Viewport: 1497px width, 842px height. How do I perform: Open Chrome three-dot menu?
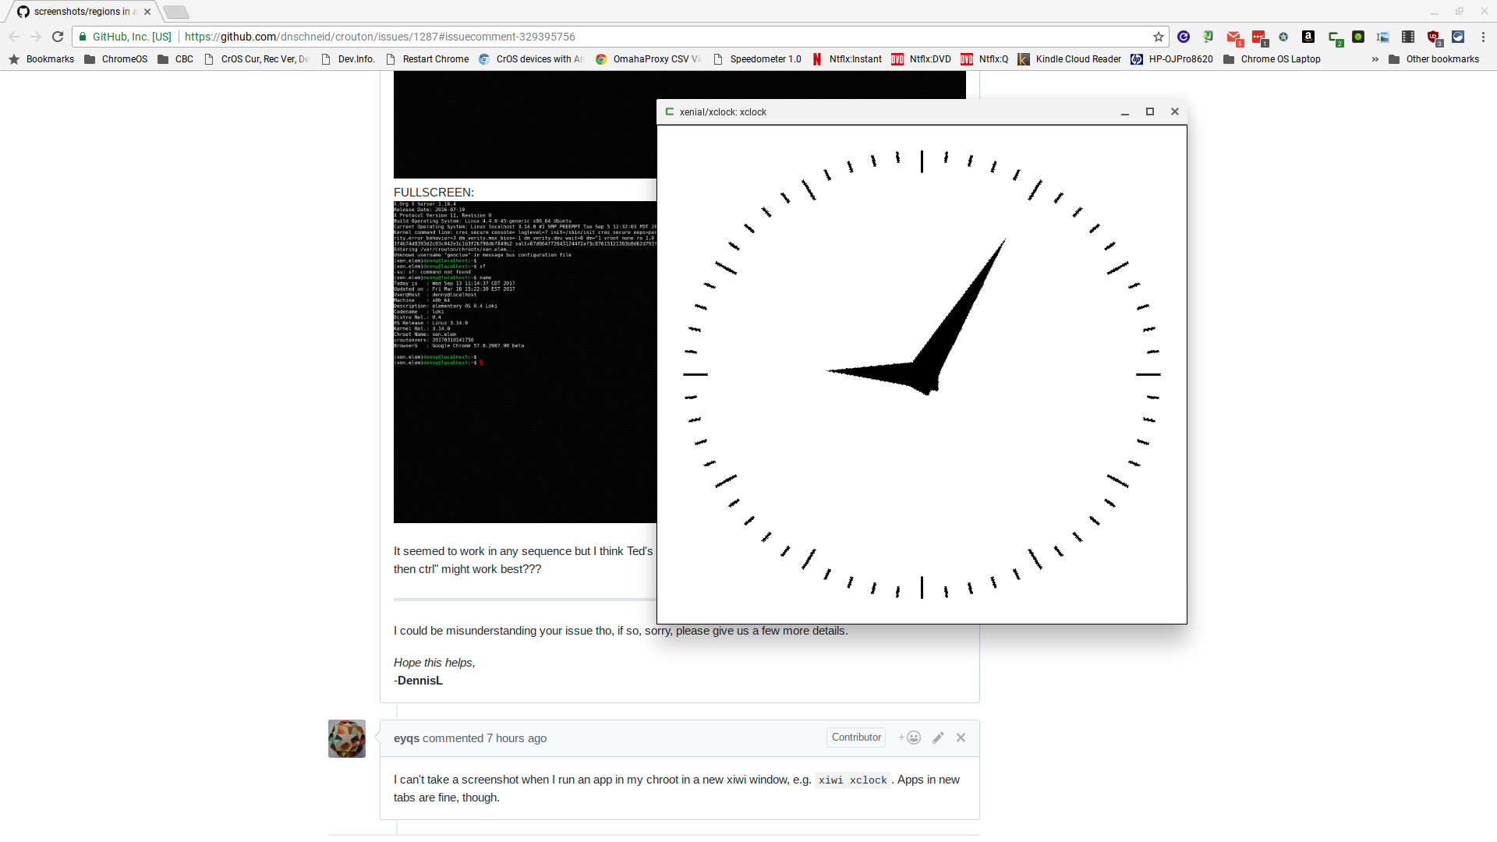tap(1483, 37)
